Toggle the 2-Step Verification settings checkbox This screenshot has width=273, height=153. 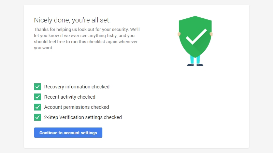pos(38,117)
